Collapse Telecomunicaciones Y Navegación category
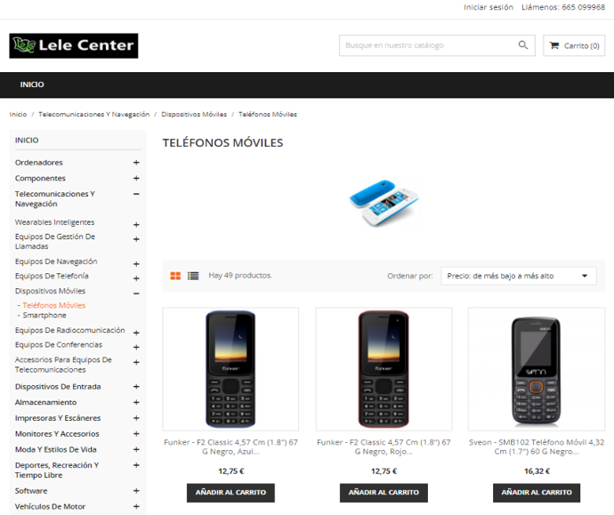This screenshot has height=515, width=614. coord(136,194)
